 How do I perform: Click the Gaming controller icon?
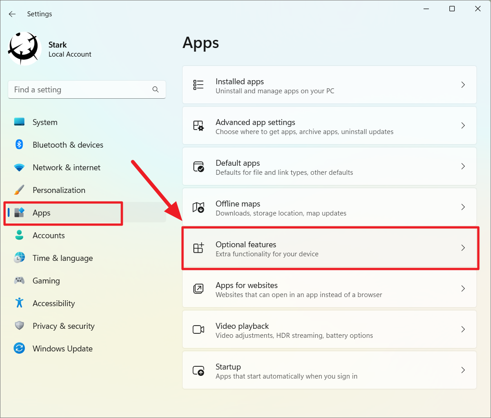coord(19,281)
